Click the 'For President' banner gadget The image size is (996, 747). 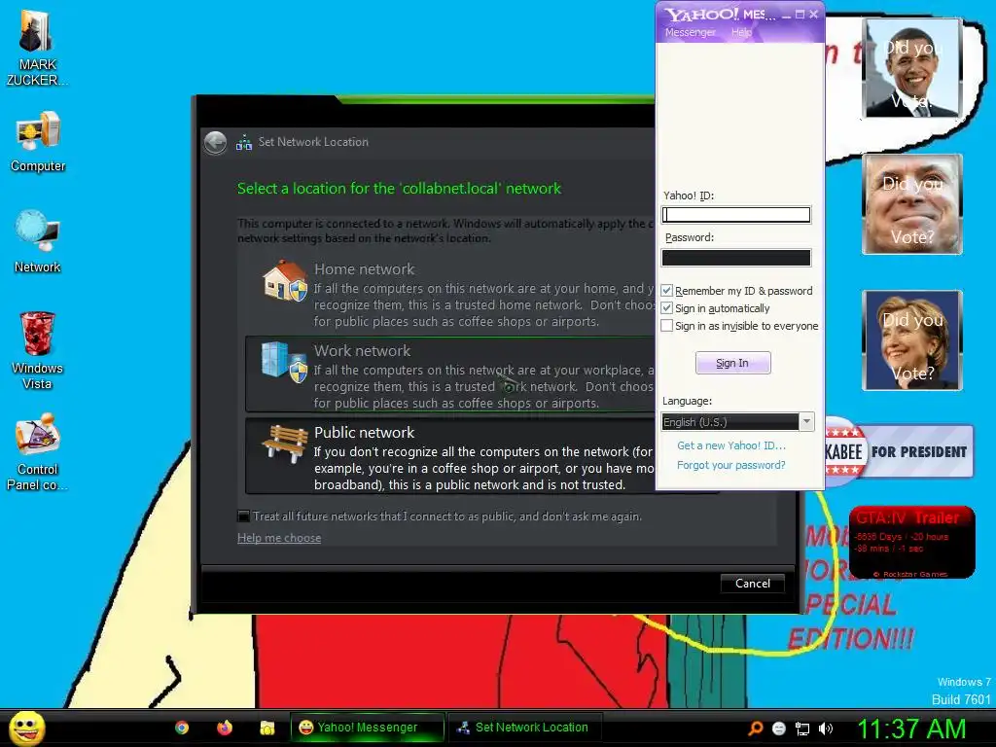point(899,451)
